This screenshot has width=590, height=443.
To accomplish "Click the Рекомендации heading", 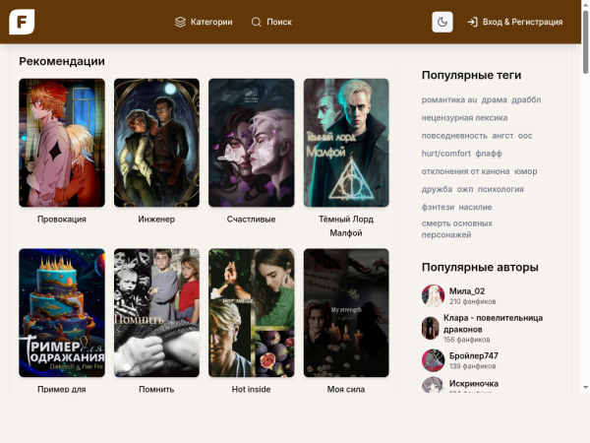I will point(62,61).
